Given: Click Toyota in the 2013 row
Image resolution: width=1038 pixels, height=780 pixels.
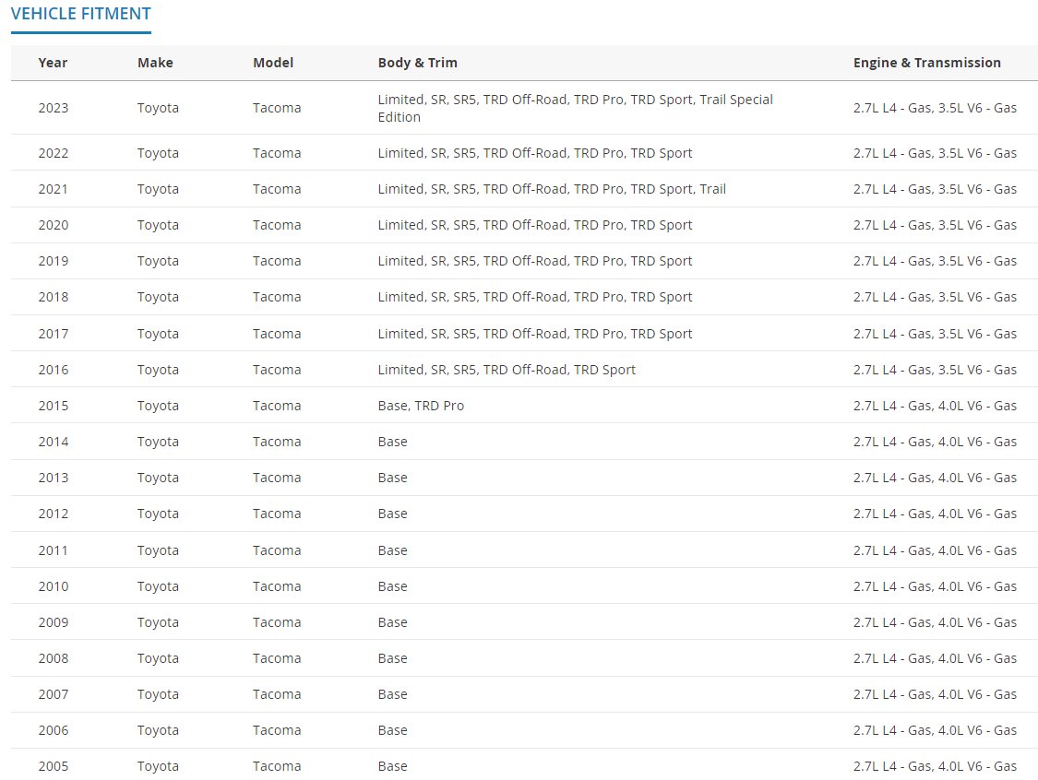Looking at the screenshot, I should pos(158,478).
